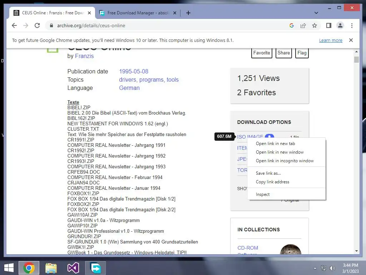366x275 pixels.
Task: Click the Favorite button
Action: coord(262,53)
